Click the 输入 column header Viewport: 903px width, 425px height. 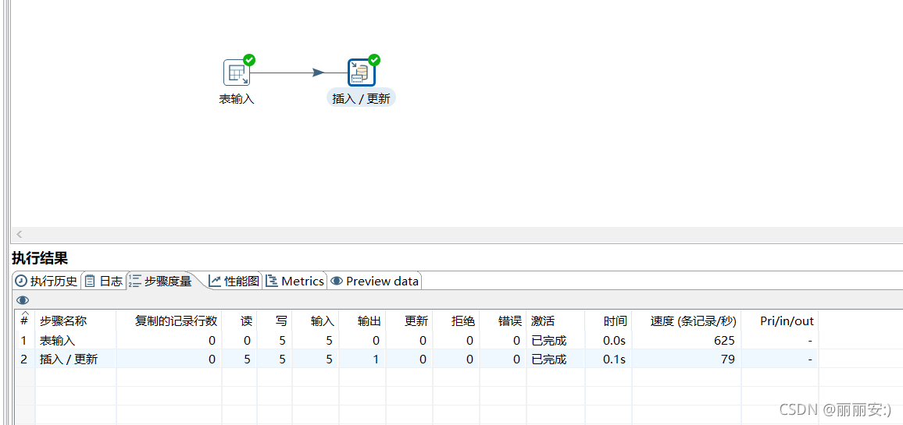(316, 321)
